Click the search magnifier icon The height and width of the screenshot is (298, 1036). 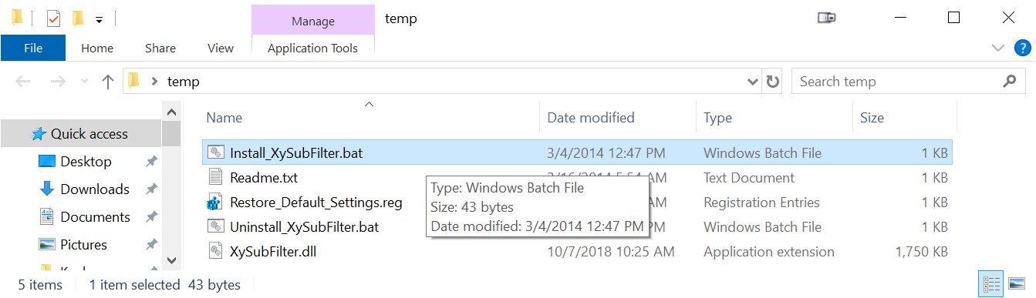point(1009,81)
